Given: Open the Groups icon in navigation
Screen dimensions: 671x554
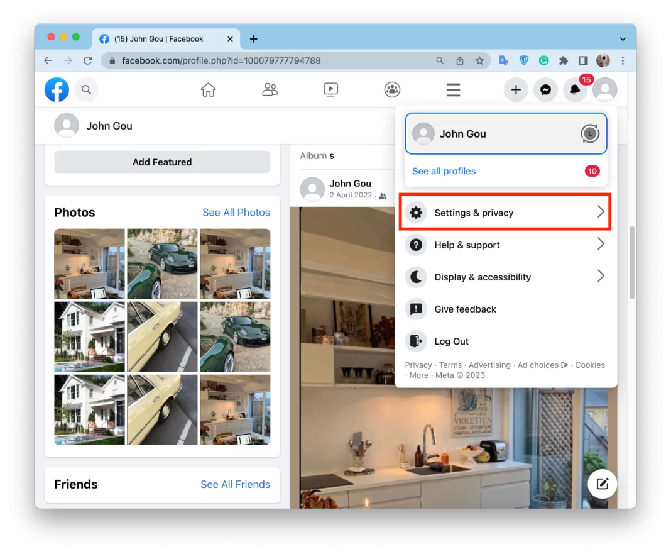Looking at the screenshot, I should click(392, 90).
